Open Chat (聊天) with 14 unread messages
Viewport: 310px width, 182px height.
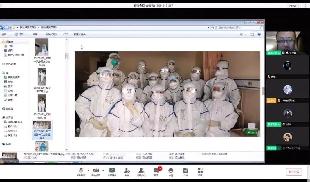[156, 171]
